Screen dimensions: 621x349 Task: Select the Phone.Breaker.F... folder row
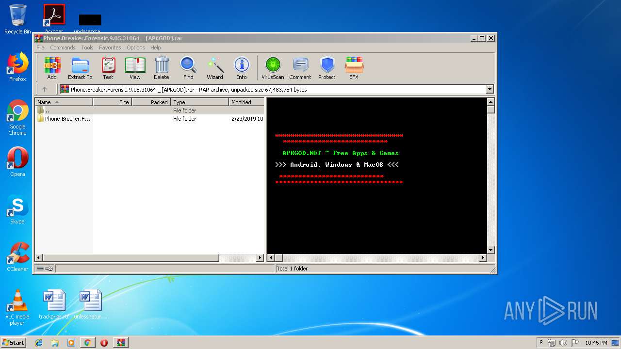click(x=149, y=119)
